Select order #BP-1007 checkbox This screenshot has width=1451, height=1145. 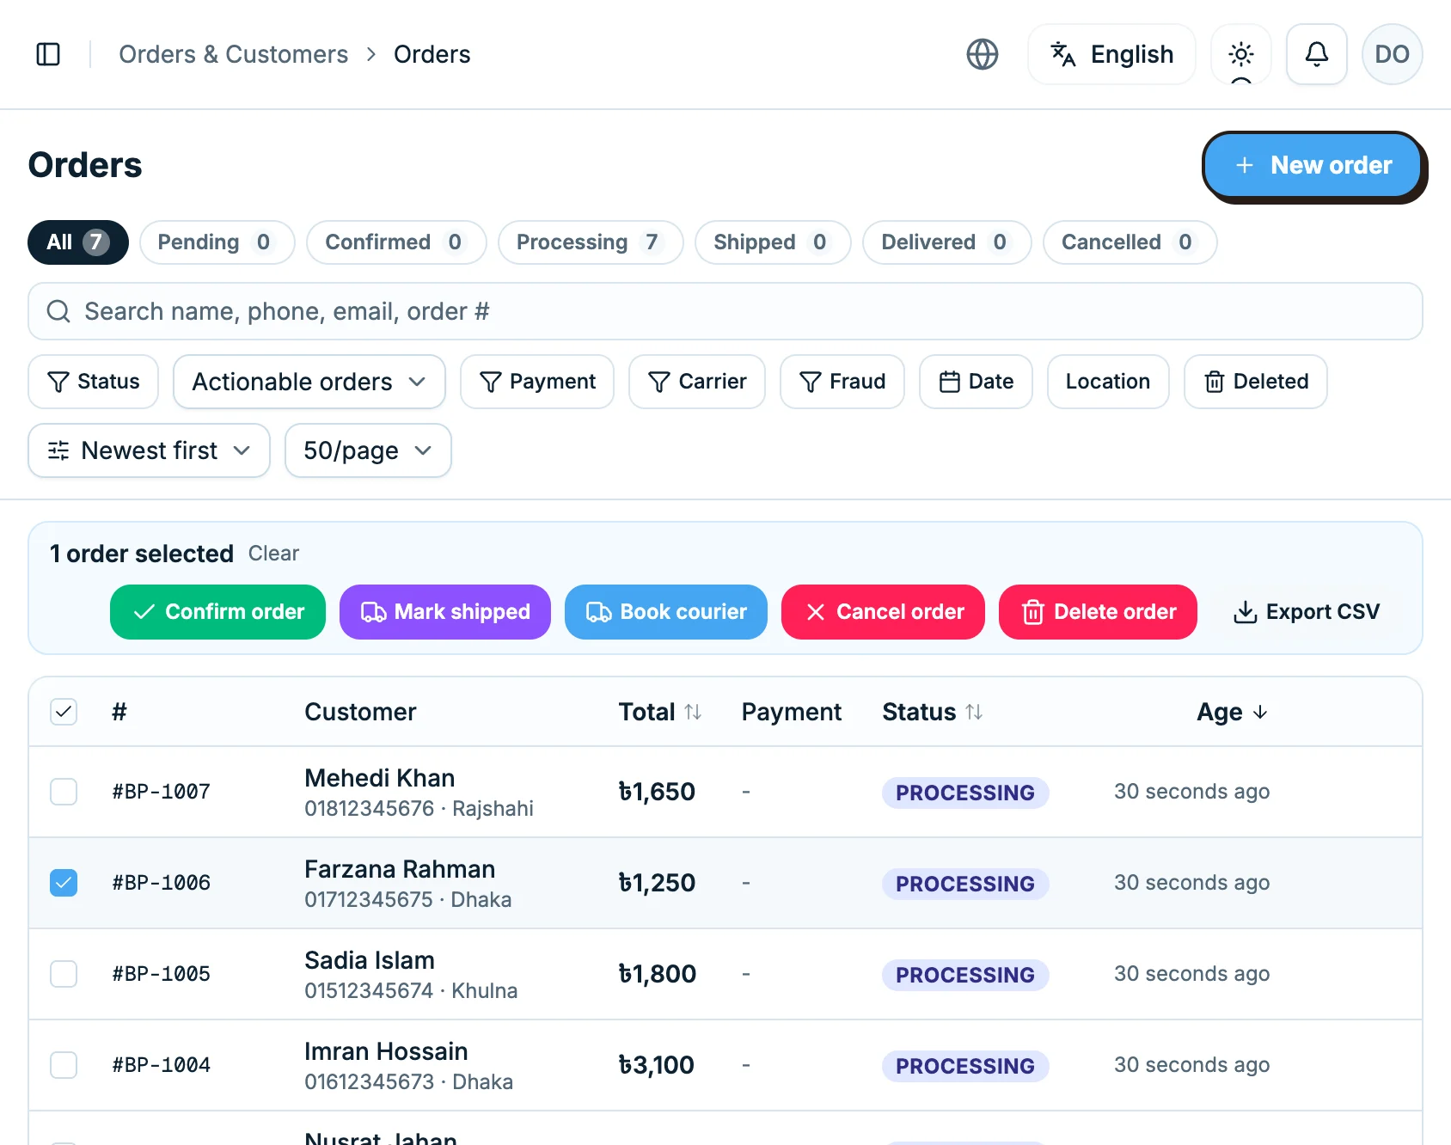[x=64, y=792]
